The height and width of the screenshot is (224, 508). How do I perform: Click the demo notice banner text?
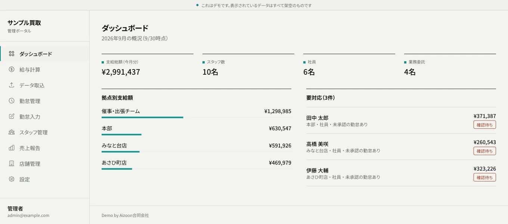tap(256, 6)
